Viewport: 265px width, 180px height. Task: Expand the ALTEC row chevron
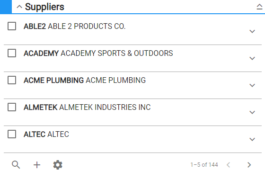(252, 139)
